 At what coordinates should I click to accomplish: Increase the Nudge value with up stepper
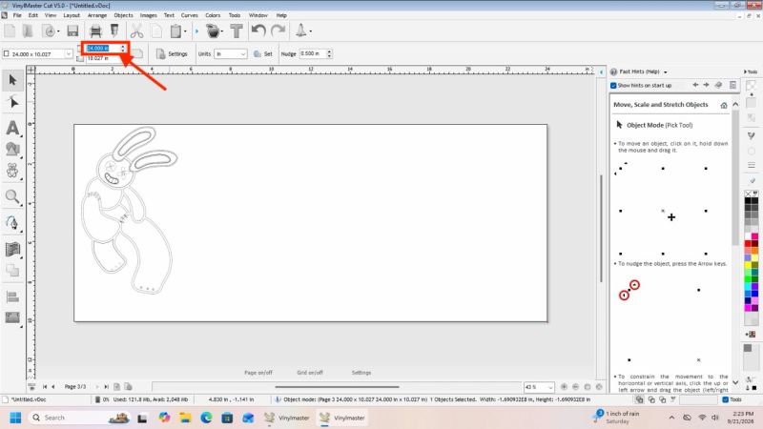329,51
